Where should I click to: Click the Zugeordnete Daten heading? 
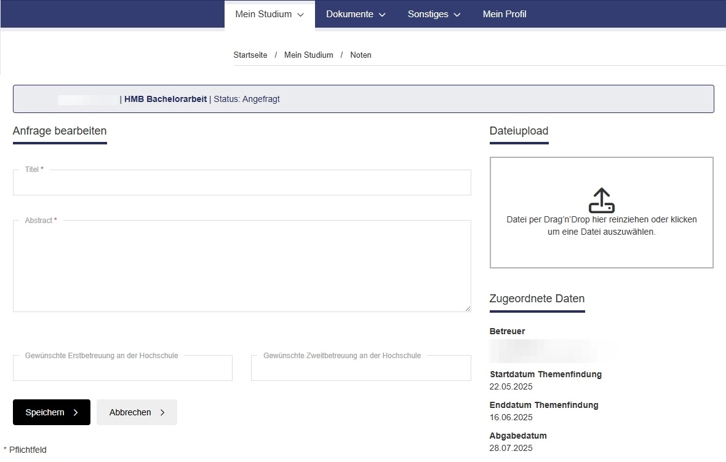coord(537,299)
